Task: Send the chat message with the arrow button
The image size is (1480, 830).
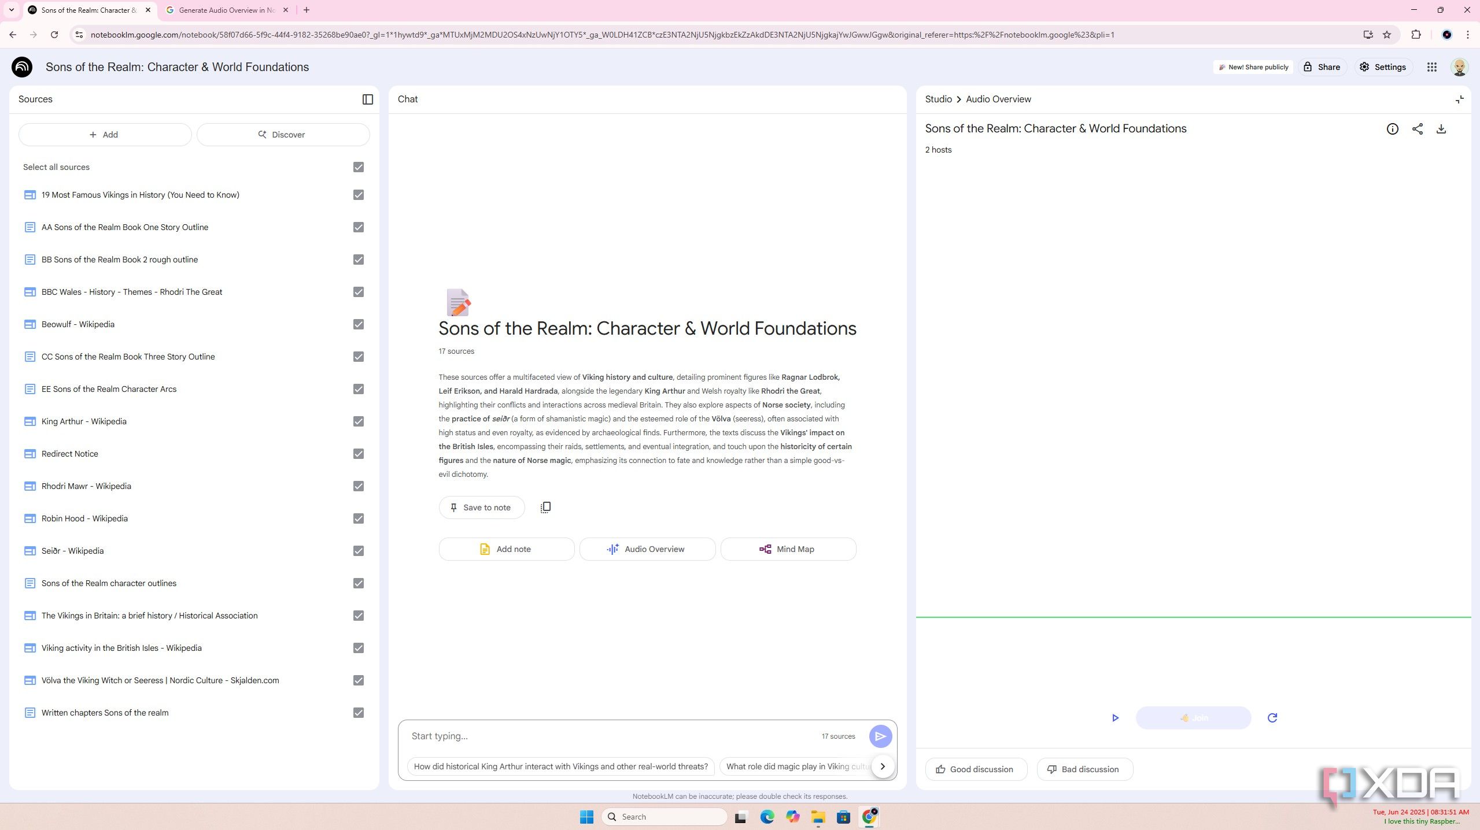Action: [x=880, y=736]
